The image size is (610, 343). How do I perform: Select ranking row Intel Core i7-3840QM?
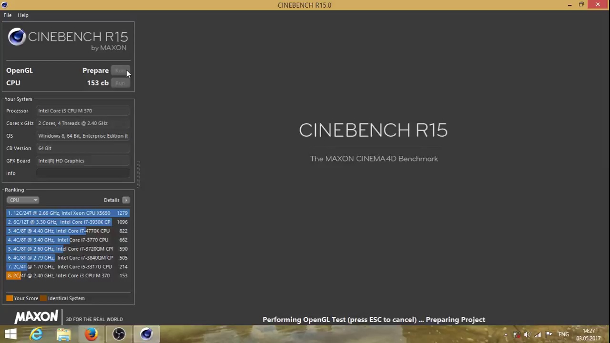coord(68,258)
